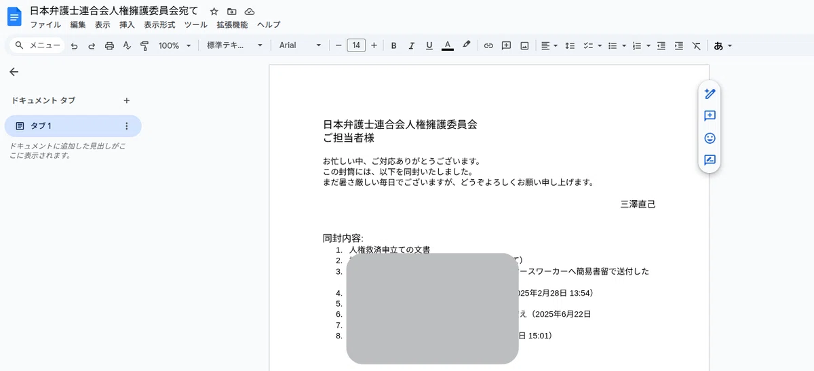Print the document with printer icon
This screenshot has width=814, height=371.
[109, 45]
